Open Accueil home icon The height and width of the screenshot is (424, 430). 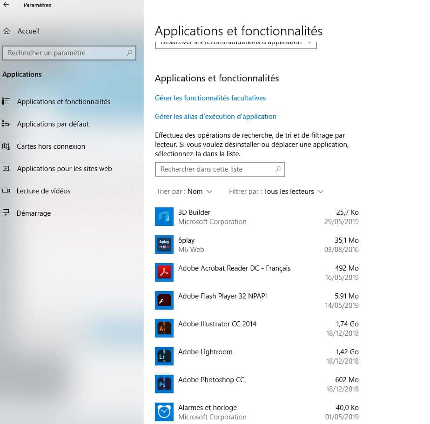tap(7, 31)
